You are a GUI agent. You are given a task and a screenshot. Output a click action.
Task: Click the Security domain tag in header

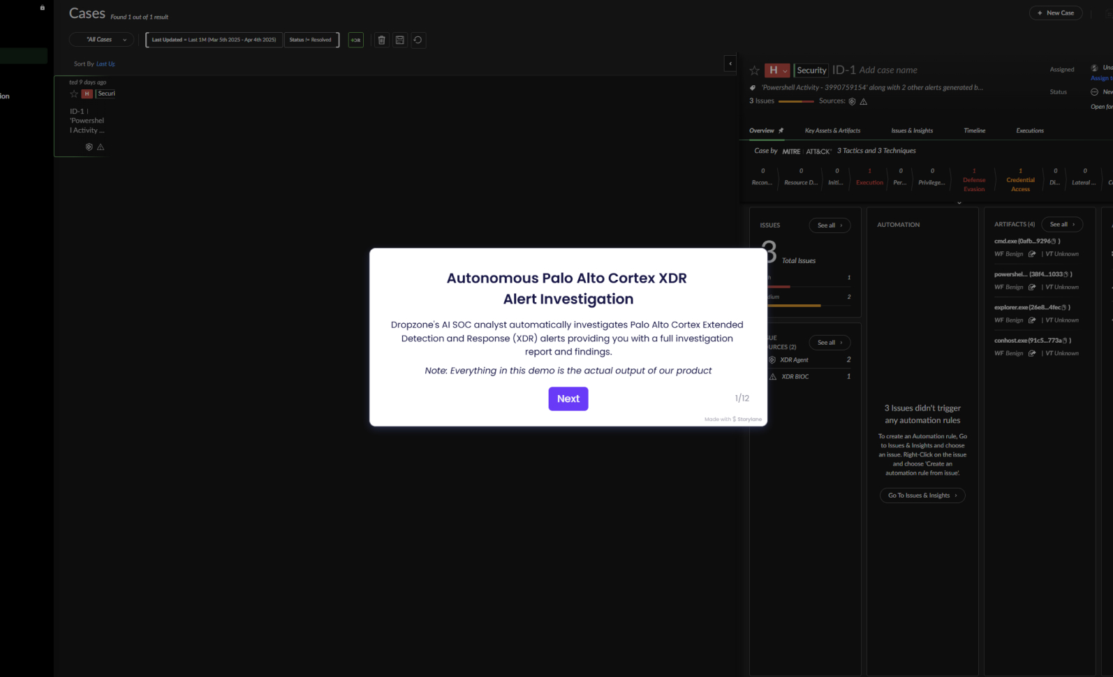coord(811,70)
